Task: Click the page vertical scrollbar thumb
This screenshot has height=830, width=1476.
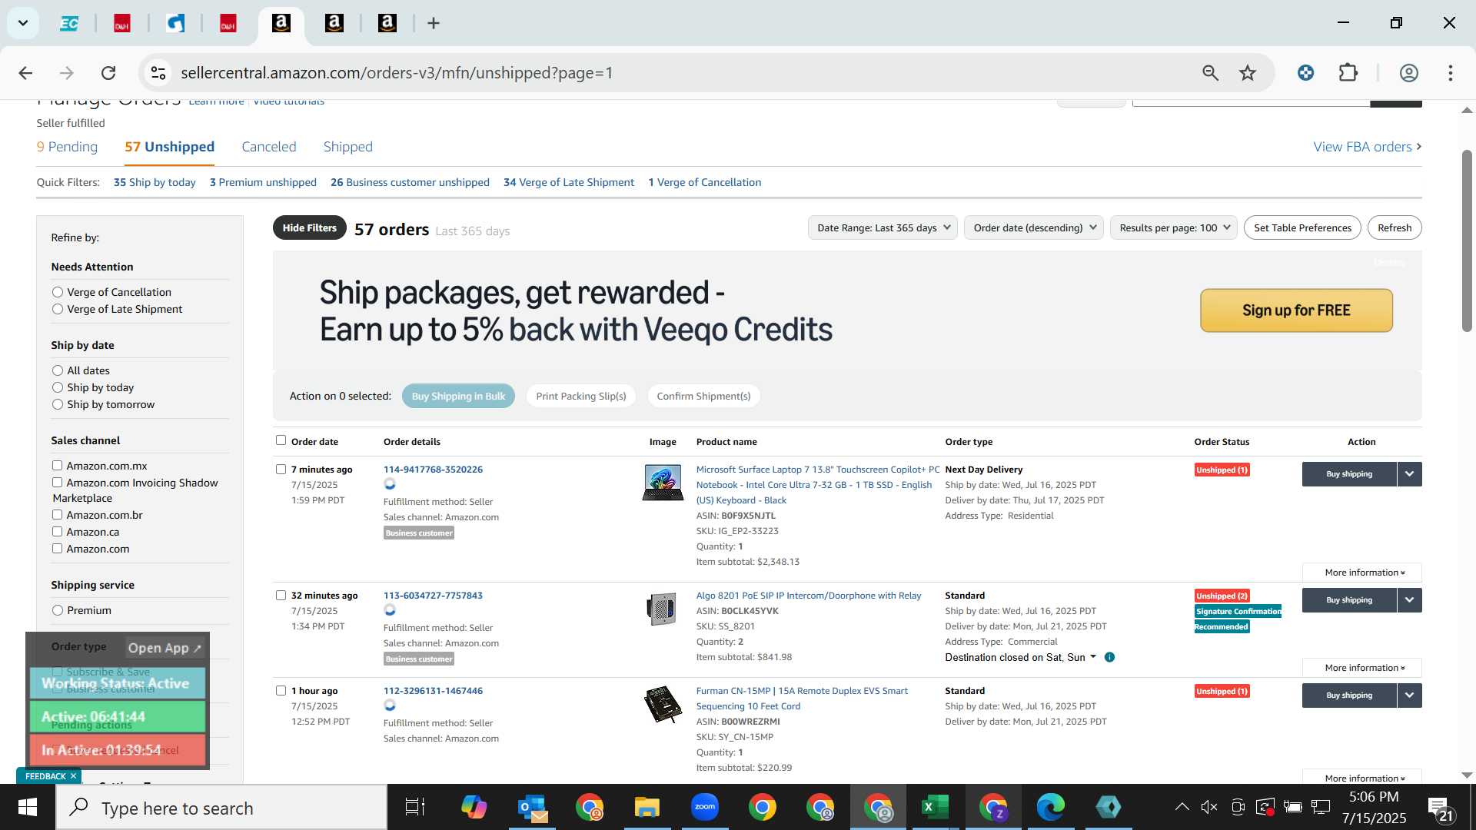Action: click(x=1467, y=241)
